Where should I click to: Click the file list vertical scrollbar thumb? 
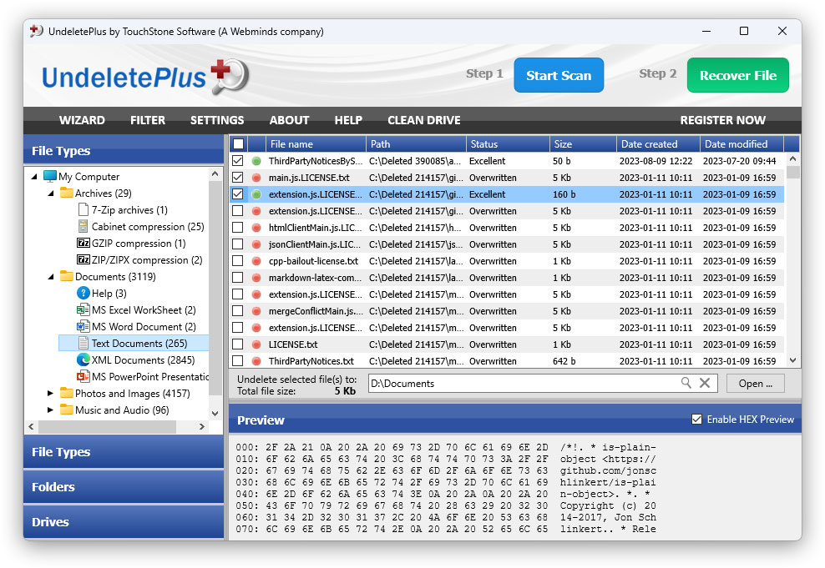tap(793, 173)
